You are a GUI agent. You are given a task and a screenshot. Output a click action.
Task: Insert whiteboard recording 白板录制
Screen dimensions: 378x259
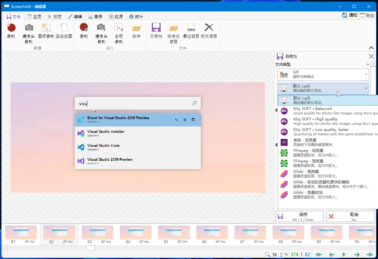tap(119, 33)
